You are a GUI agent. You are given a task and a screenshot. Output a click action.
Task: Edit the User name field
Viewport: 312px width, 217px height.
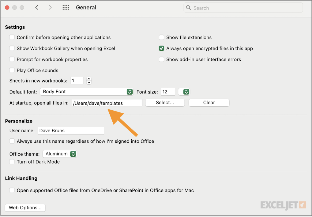point(71,131)
